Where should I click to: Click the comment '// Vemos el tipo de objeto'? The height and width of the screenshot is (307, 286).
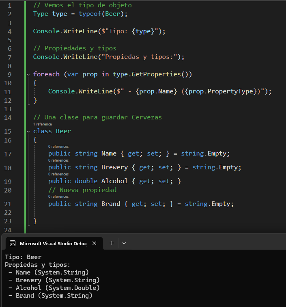(82, 5)
